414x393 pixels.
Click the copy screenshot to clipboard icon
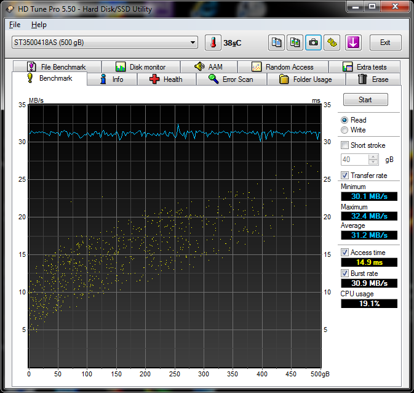coord(295,43)
